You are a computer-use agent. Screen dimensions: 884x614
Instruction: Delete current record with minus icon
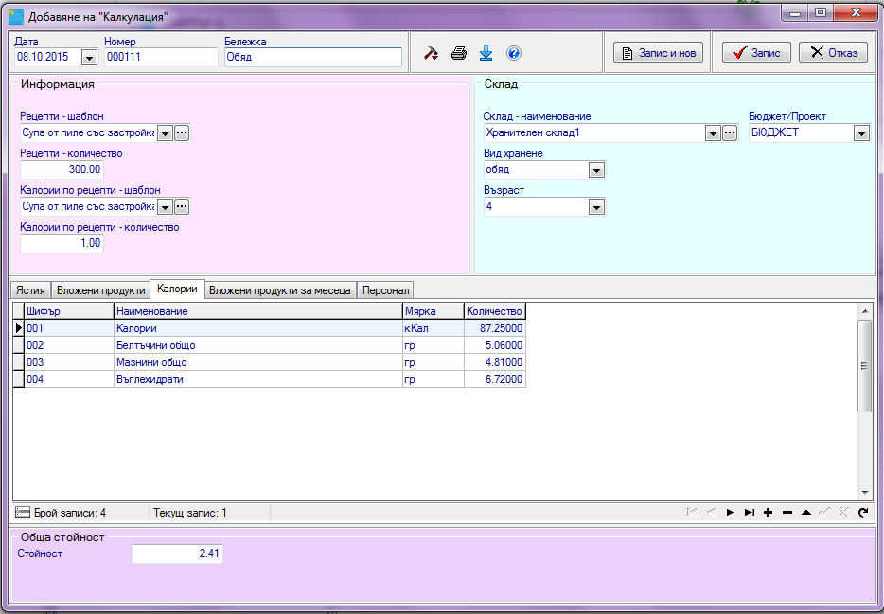click(x=787, y=512)
